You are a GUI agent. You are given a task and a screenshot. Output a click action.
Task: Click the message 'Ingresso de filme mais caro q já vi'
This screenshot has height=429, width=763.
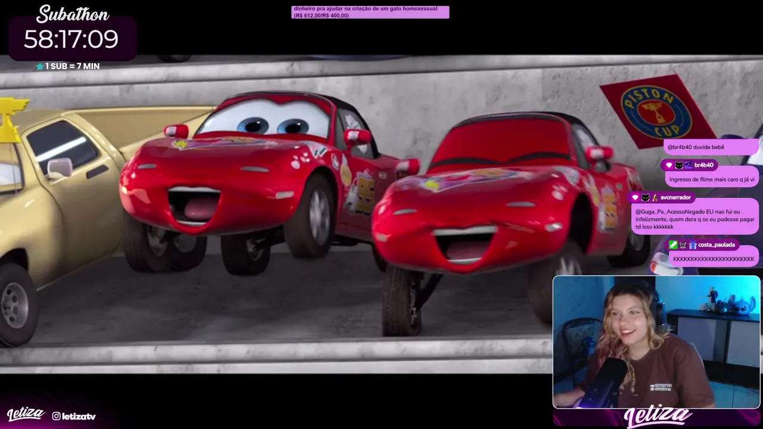(712, 179)
